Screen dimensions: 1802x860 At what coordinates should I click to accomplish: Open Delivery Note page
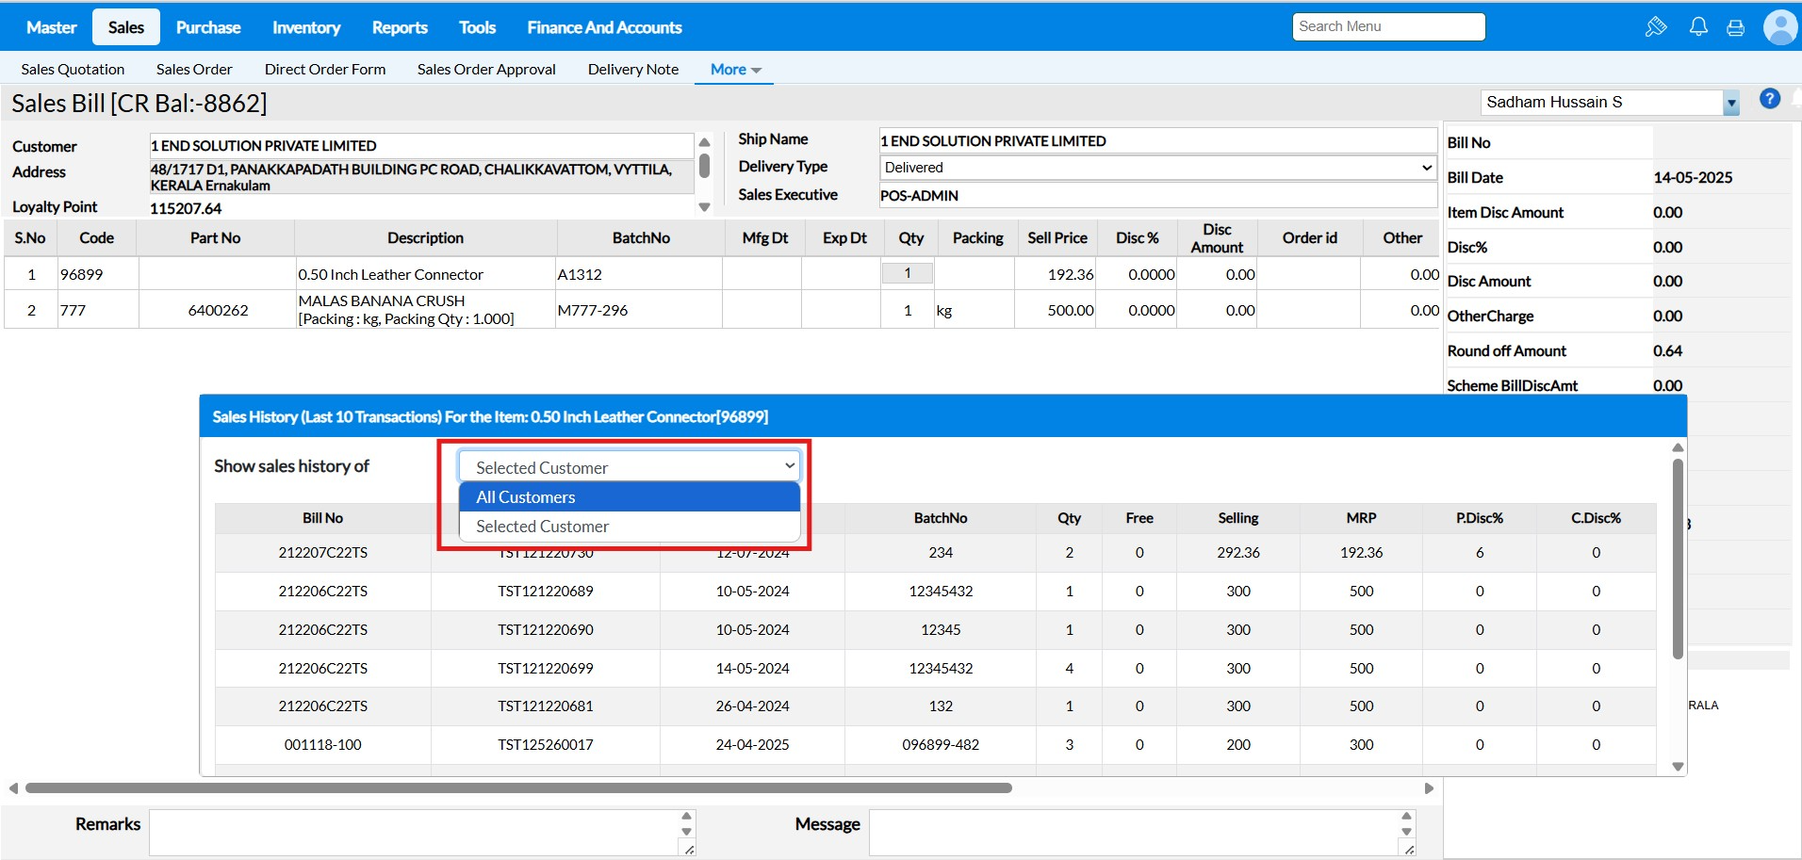632,70
